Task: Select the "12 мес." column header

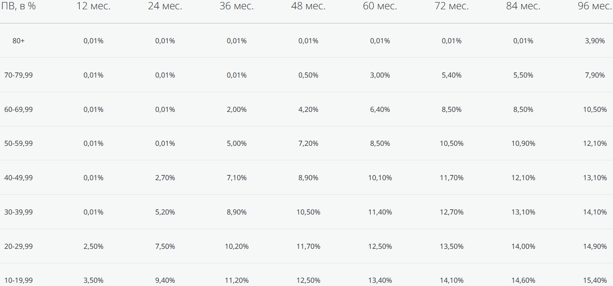Action: (x=93, y=6)
